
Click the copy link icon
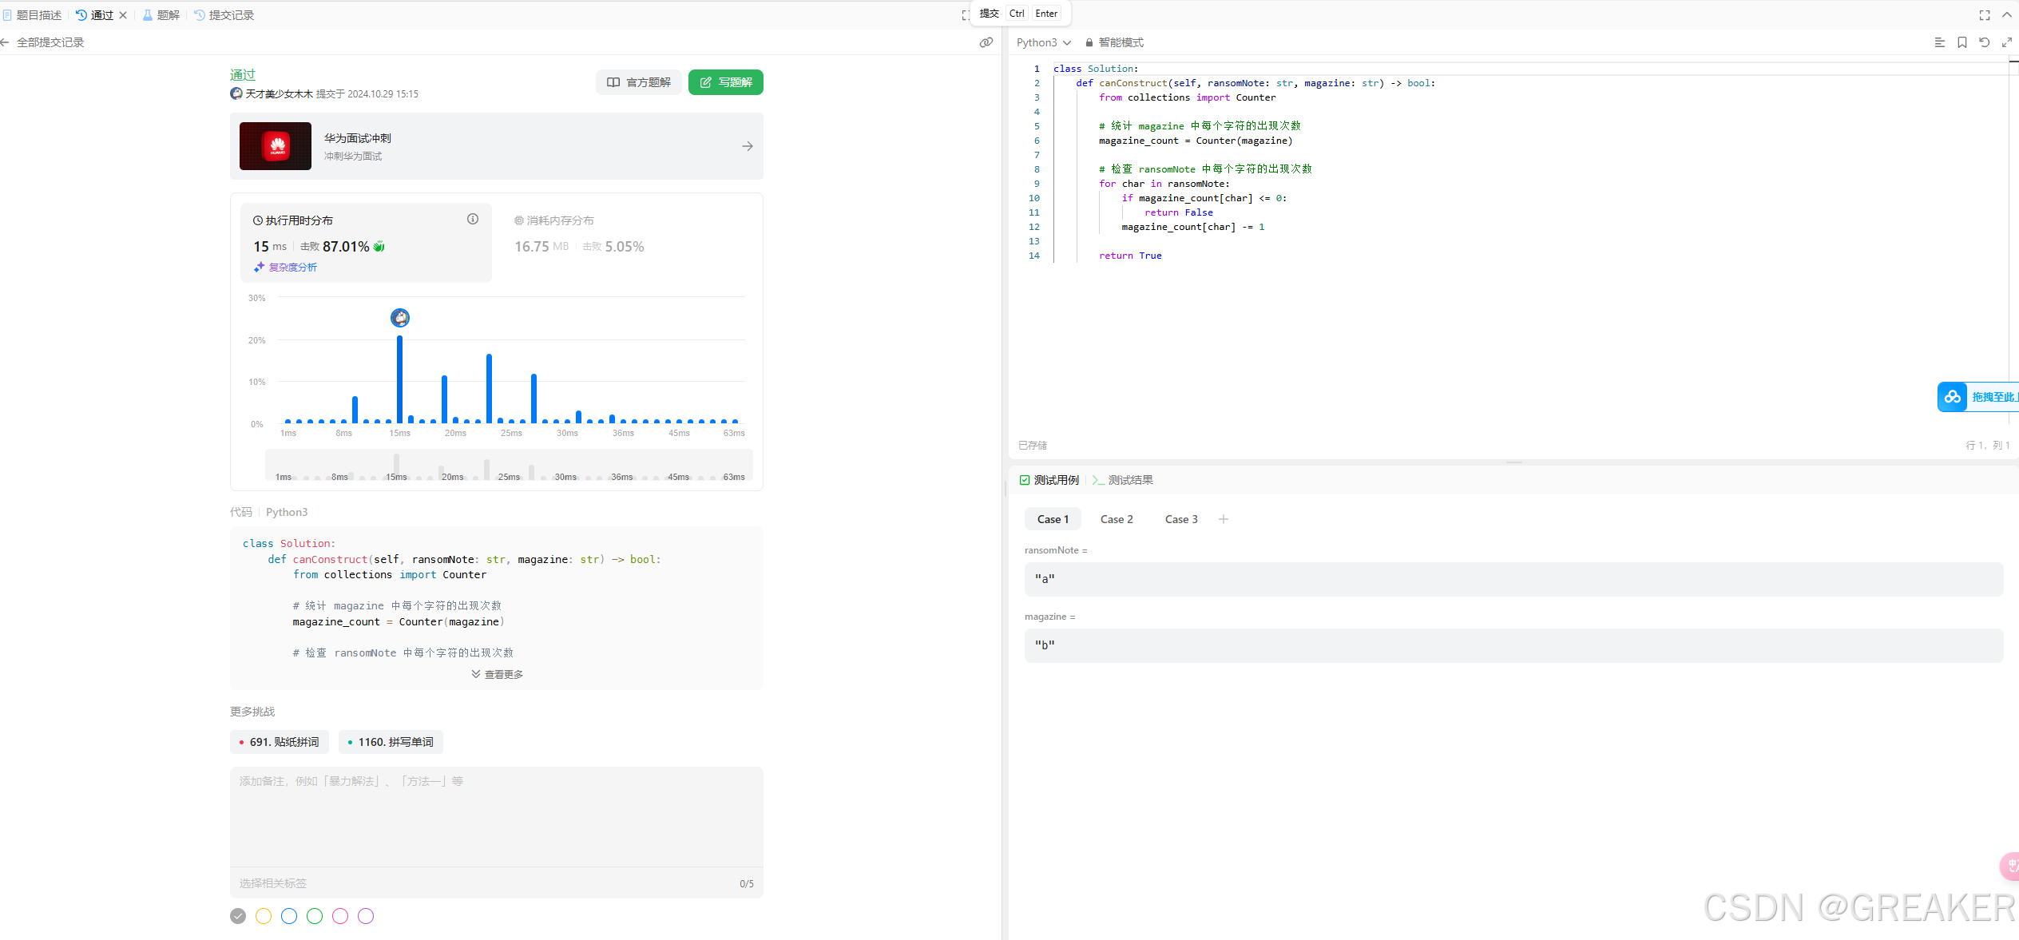[x=986, y=42]
